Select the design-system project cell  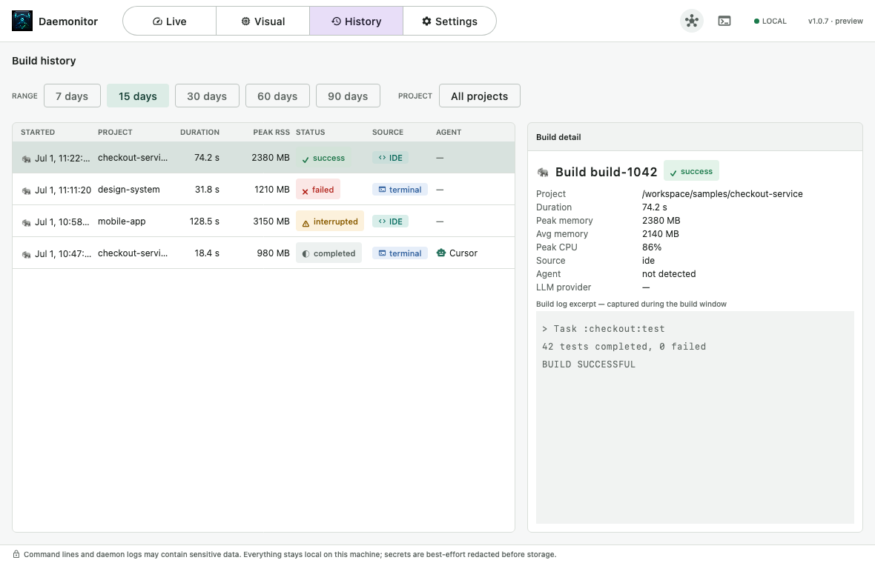(x=129, y=190)
